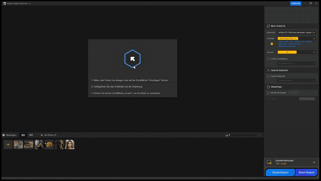Open the KI-Modell dropdown
The height and width of the screenshot is (181, 321).
click(x=296, y=39)
